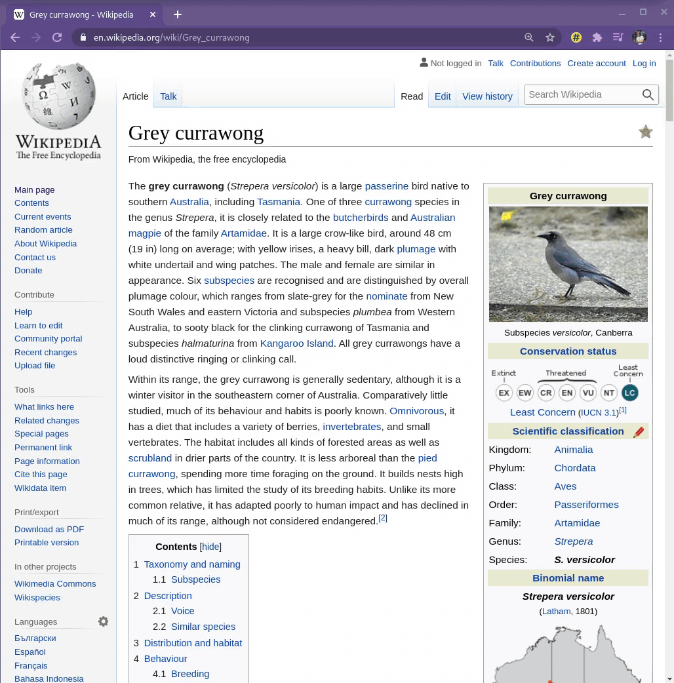Viewport: 674px width, 683px height.
Task: Open Chrome three-dot menu
Action: [x=660, y=37]
